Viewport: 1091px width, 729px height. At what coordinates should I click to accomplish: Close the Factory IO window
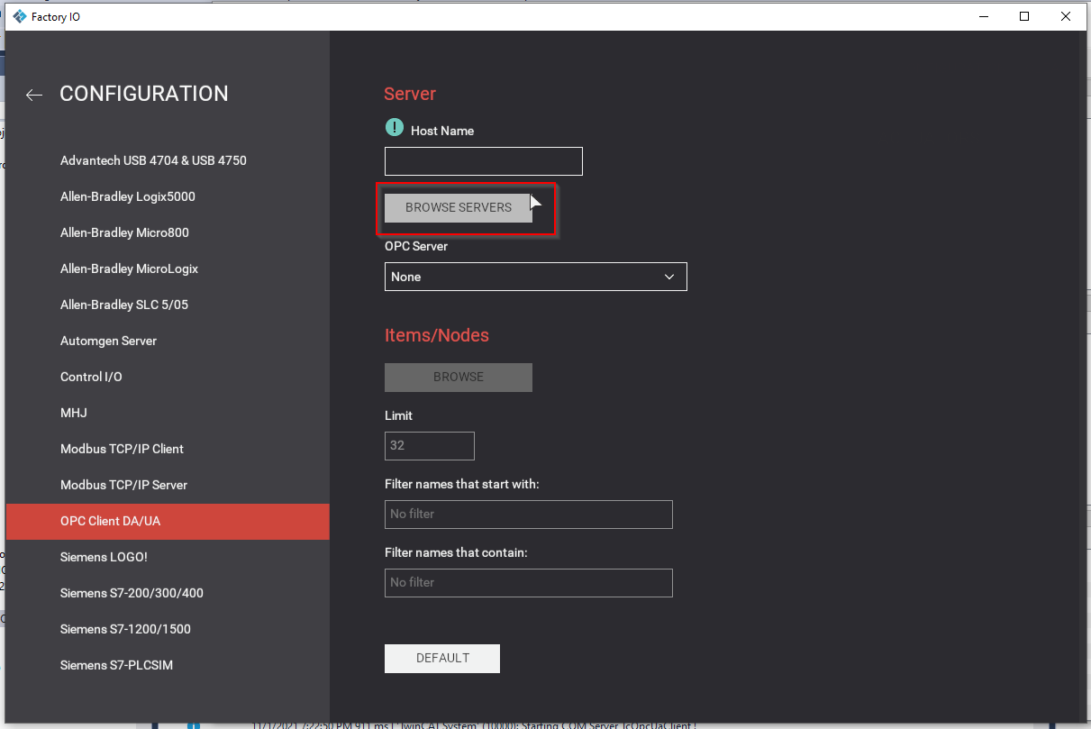click(1066, 16)
